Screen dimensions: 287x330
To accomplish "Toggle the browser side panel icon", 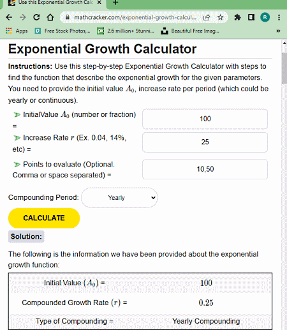I will pos(251,17).
